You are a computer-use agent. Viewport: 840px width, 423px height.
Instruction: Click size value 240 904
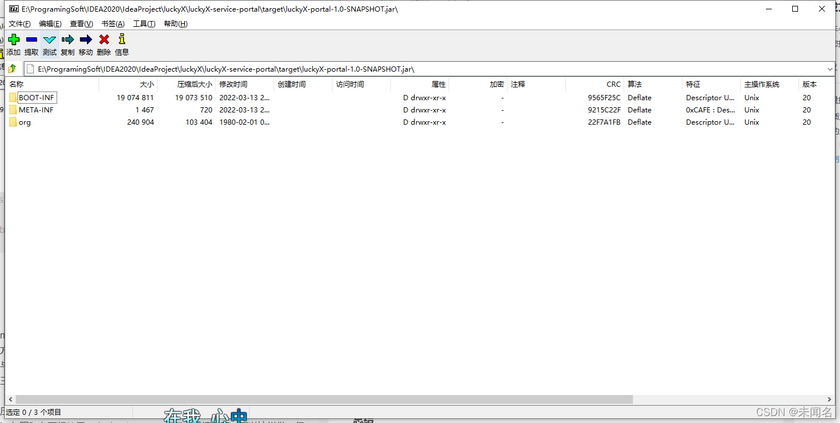(x=141, y=122)
